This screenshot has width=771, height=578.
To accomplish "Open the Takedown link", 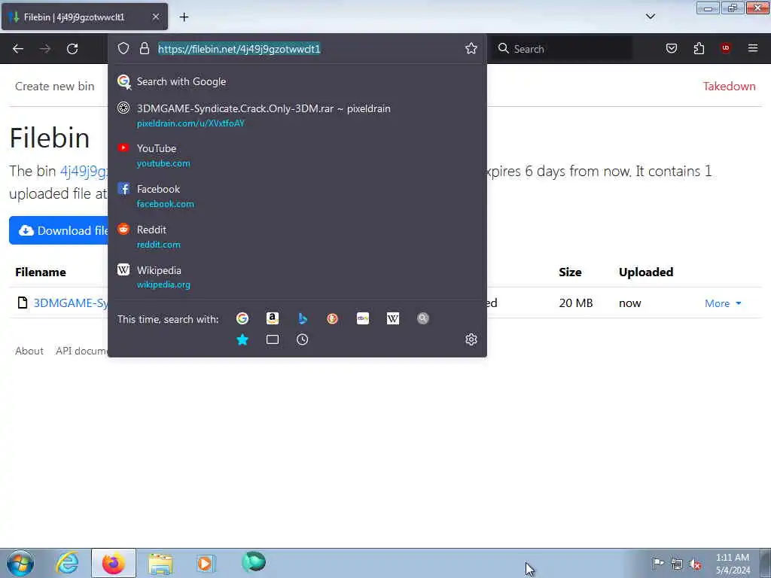I will coord(729,86).
